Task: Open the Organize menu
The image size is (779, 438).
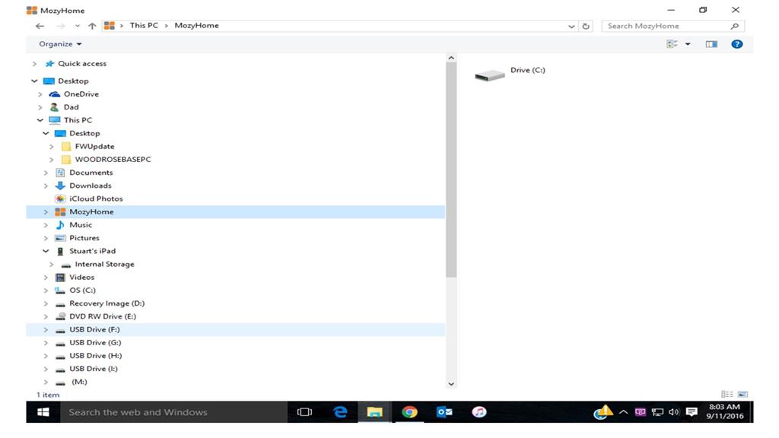Action: [x=60, y=43]
